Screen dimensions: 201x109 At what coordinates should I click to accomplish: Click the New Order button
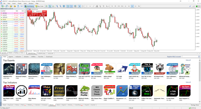[39, 6]
